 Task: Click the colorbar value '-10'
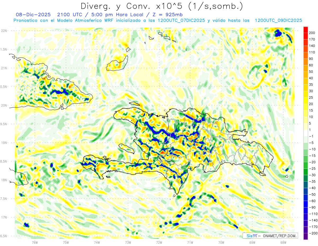312,149
